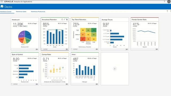Click the 487 hires value
This screenshot has height=96, width=171.
[x=75, y=59]
